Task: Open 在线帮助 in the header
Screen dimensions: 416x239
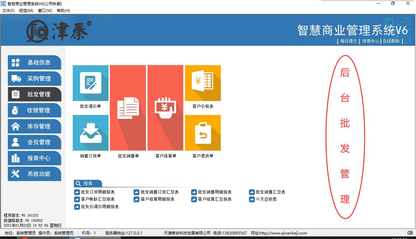Action: [x=391, y=41]
